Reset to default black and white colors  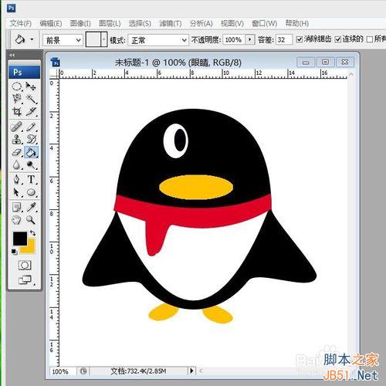click(x=15, y=252)
